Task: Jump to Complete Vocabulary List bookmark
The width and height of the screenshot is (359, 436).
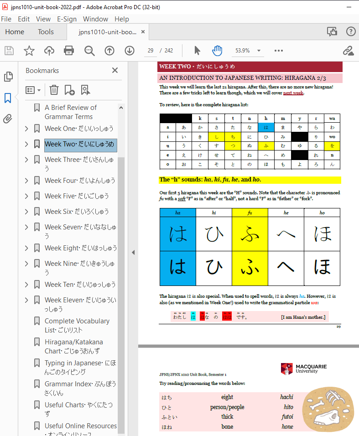Action: (77, 325)
